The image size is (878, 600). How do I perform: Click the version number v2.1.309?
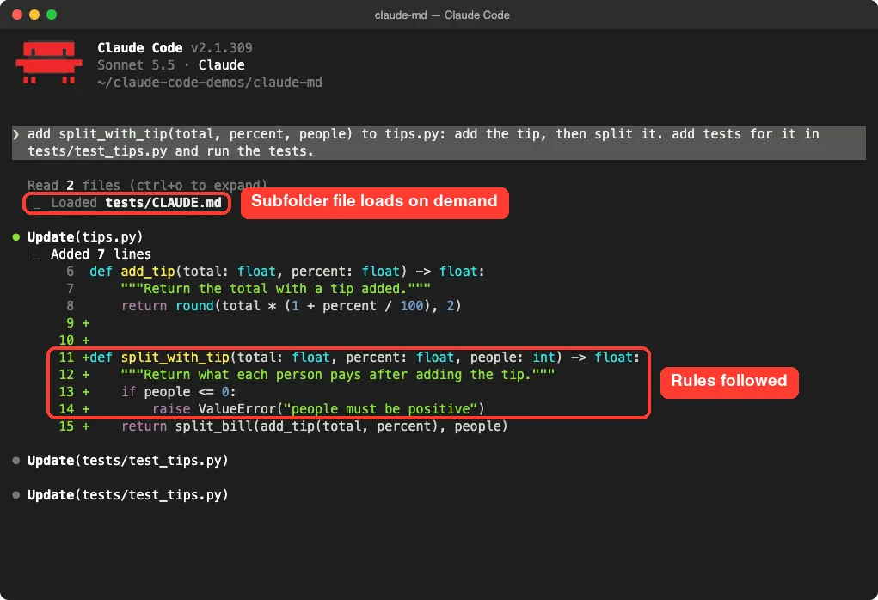point(222,47)
